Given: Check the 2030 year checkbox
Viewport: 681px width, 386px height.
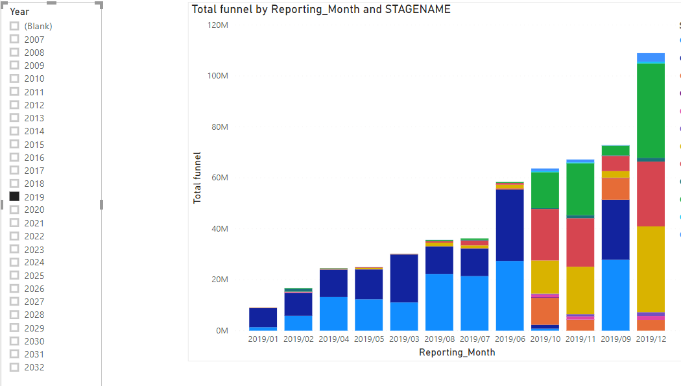Looking at the screenshot, I should [14, 341].
